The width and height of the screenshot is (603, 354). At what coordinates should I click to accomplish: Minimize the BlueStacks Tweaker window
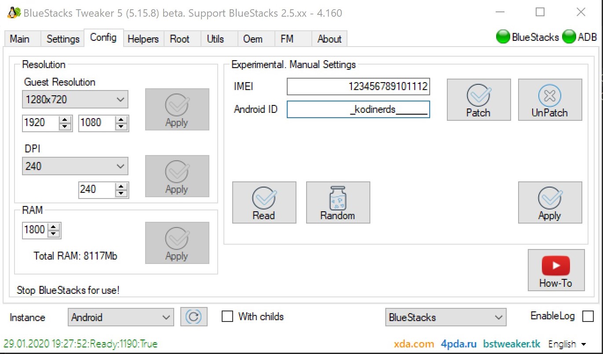[500, 13]
